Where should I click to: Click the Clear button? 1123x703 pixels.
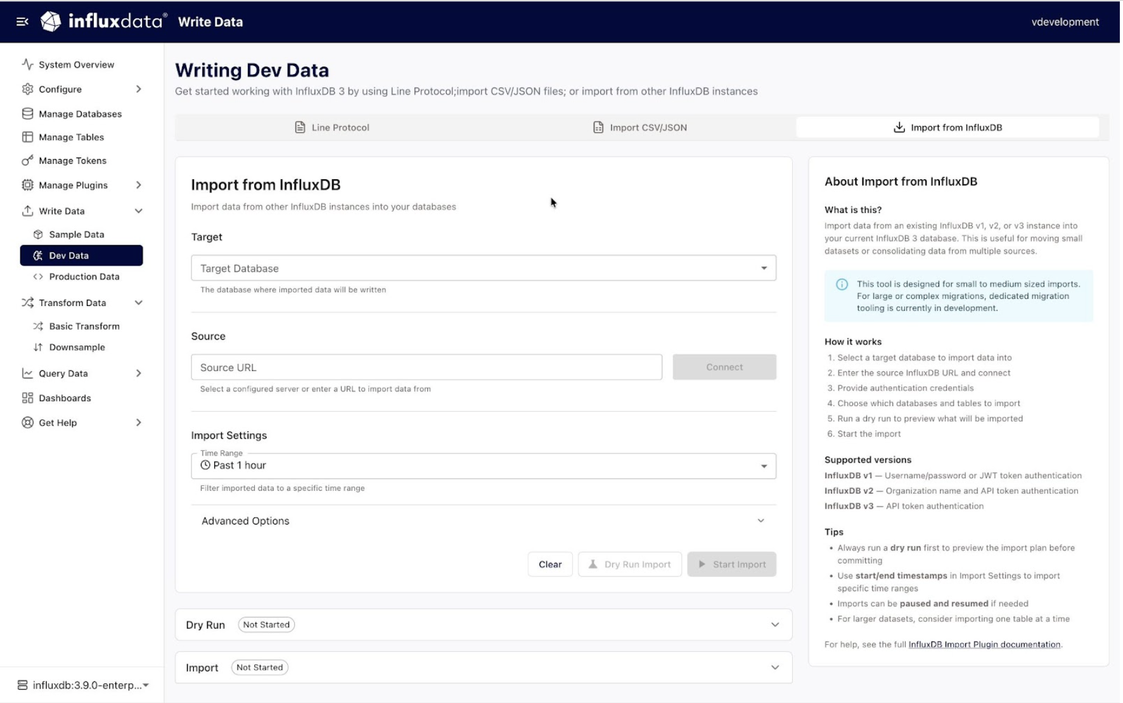click(x=550, y=564)
